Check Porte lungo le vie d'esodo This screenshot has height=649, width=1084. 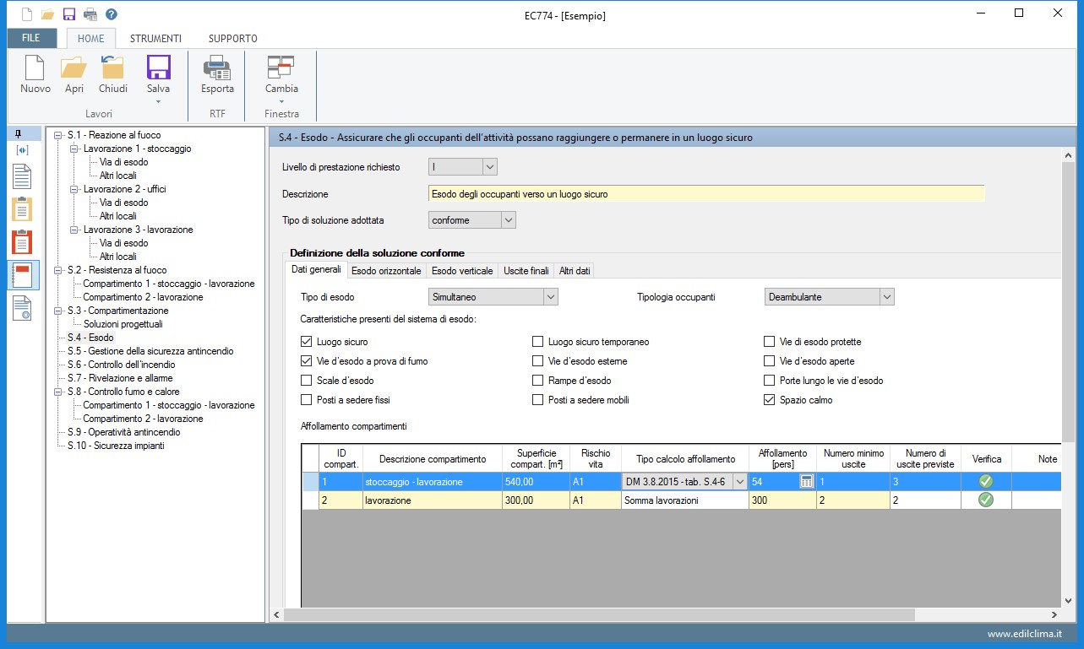point(769,381)
